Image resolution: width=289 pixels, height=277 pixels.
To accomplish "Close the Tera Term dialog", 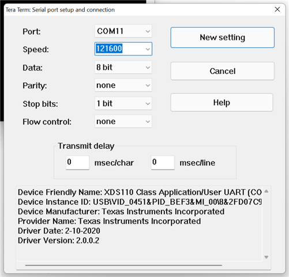I will tap(277, 9).
